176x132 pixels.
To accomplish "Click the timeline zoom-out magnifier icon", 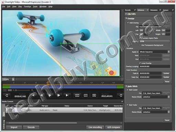I will point(13,90).
